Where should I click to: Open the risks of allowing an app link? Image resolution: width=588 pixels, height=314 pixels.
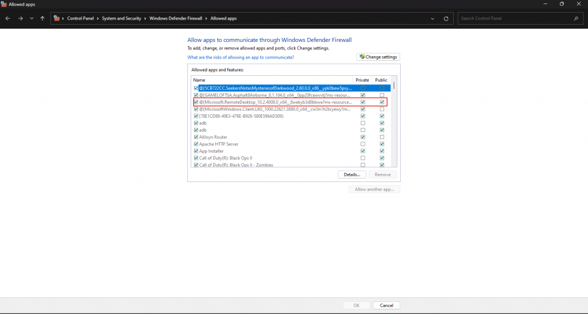point(241,57)
